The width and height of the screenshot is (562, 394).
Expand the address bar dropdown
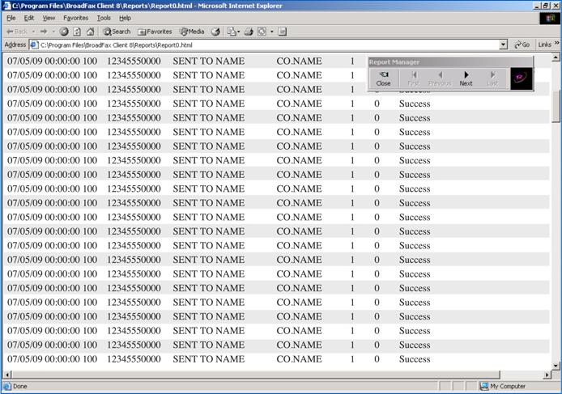pyautogui.click(x=504, y=44)
